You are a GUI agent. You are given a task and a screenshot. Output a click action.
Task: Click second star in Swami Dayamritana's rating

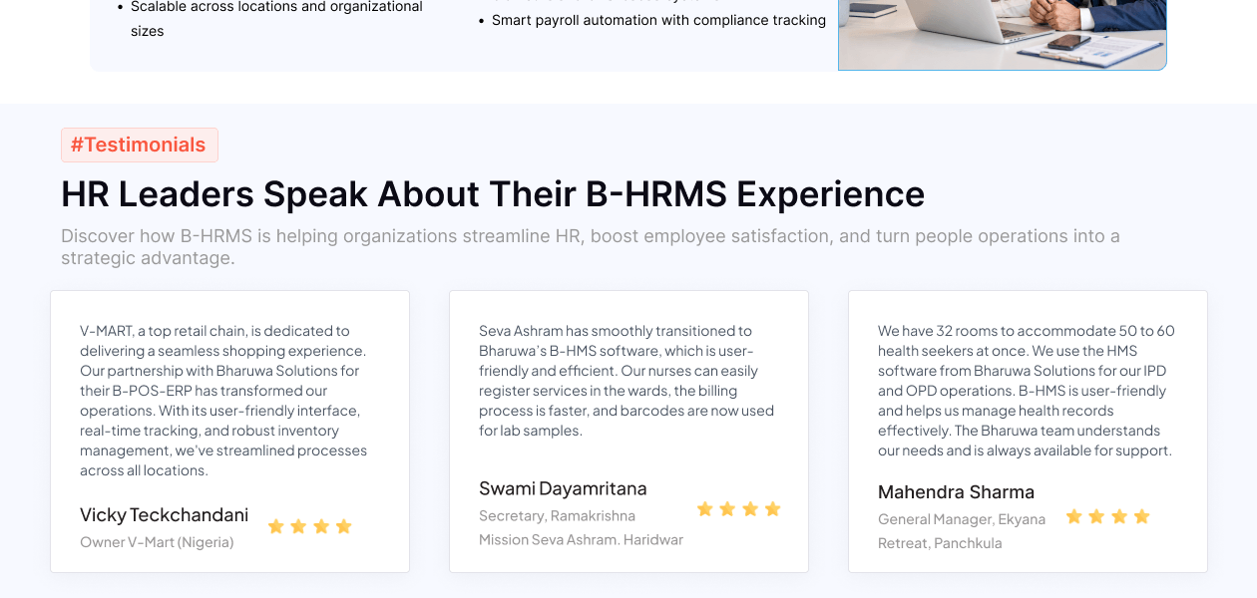click(727, 509)
